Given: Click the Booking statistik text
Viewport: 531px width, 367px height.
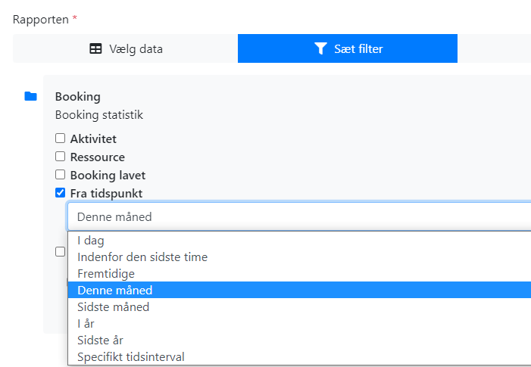Looking at the screenshot, I should tap(99, 115).
